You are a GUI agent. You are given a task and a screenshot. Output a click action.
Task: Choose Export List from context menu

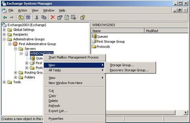coord(74,111)
